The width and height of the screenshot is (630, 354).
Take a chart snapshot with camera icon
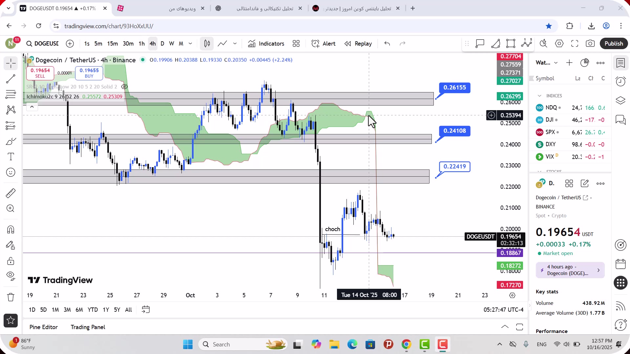(590, 44)
